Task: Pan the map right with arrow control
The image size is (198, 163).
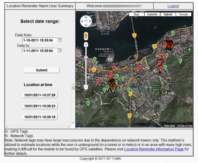Action: [x=90, y=21]
